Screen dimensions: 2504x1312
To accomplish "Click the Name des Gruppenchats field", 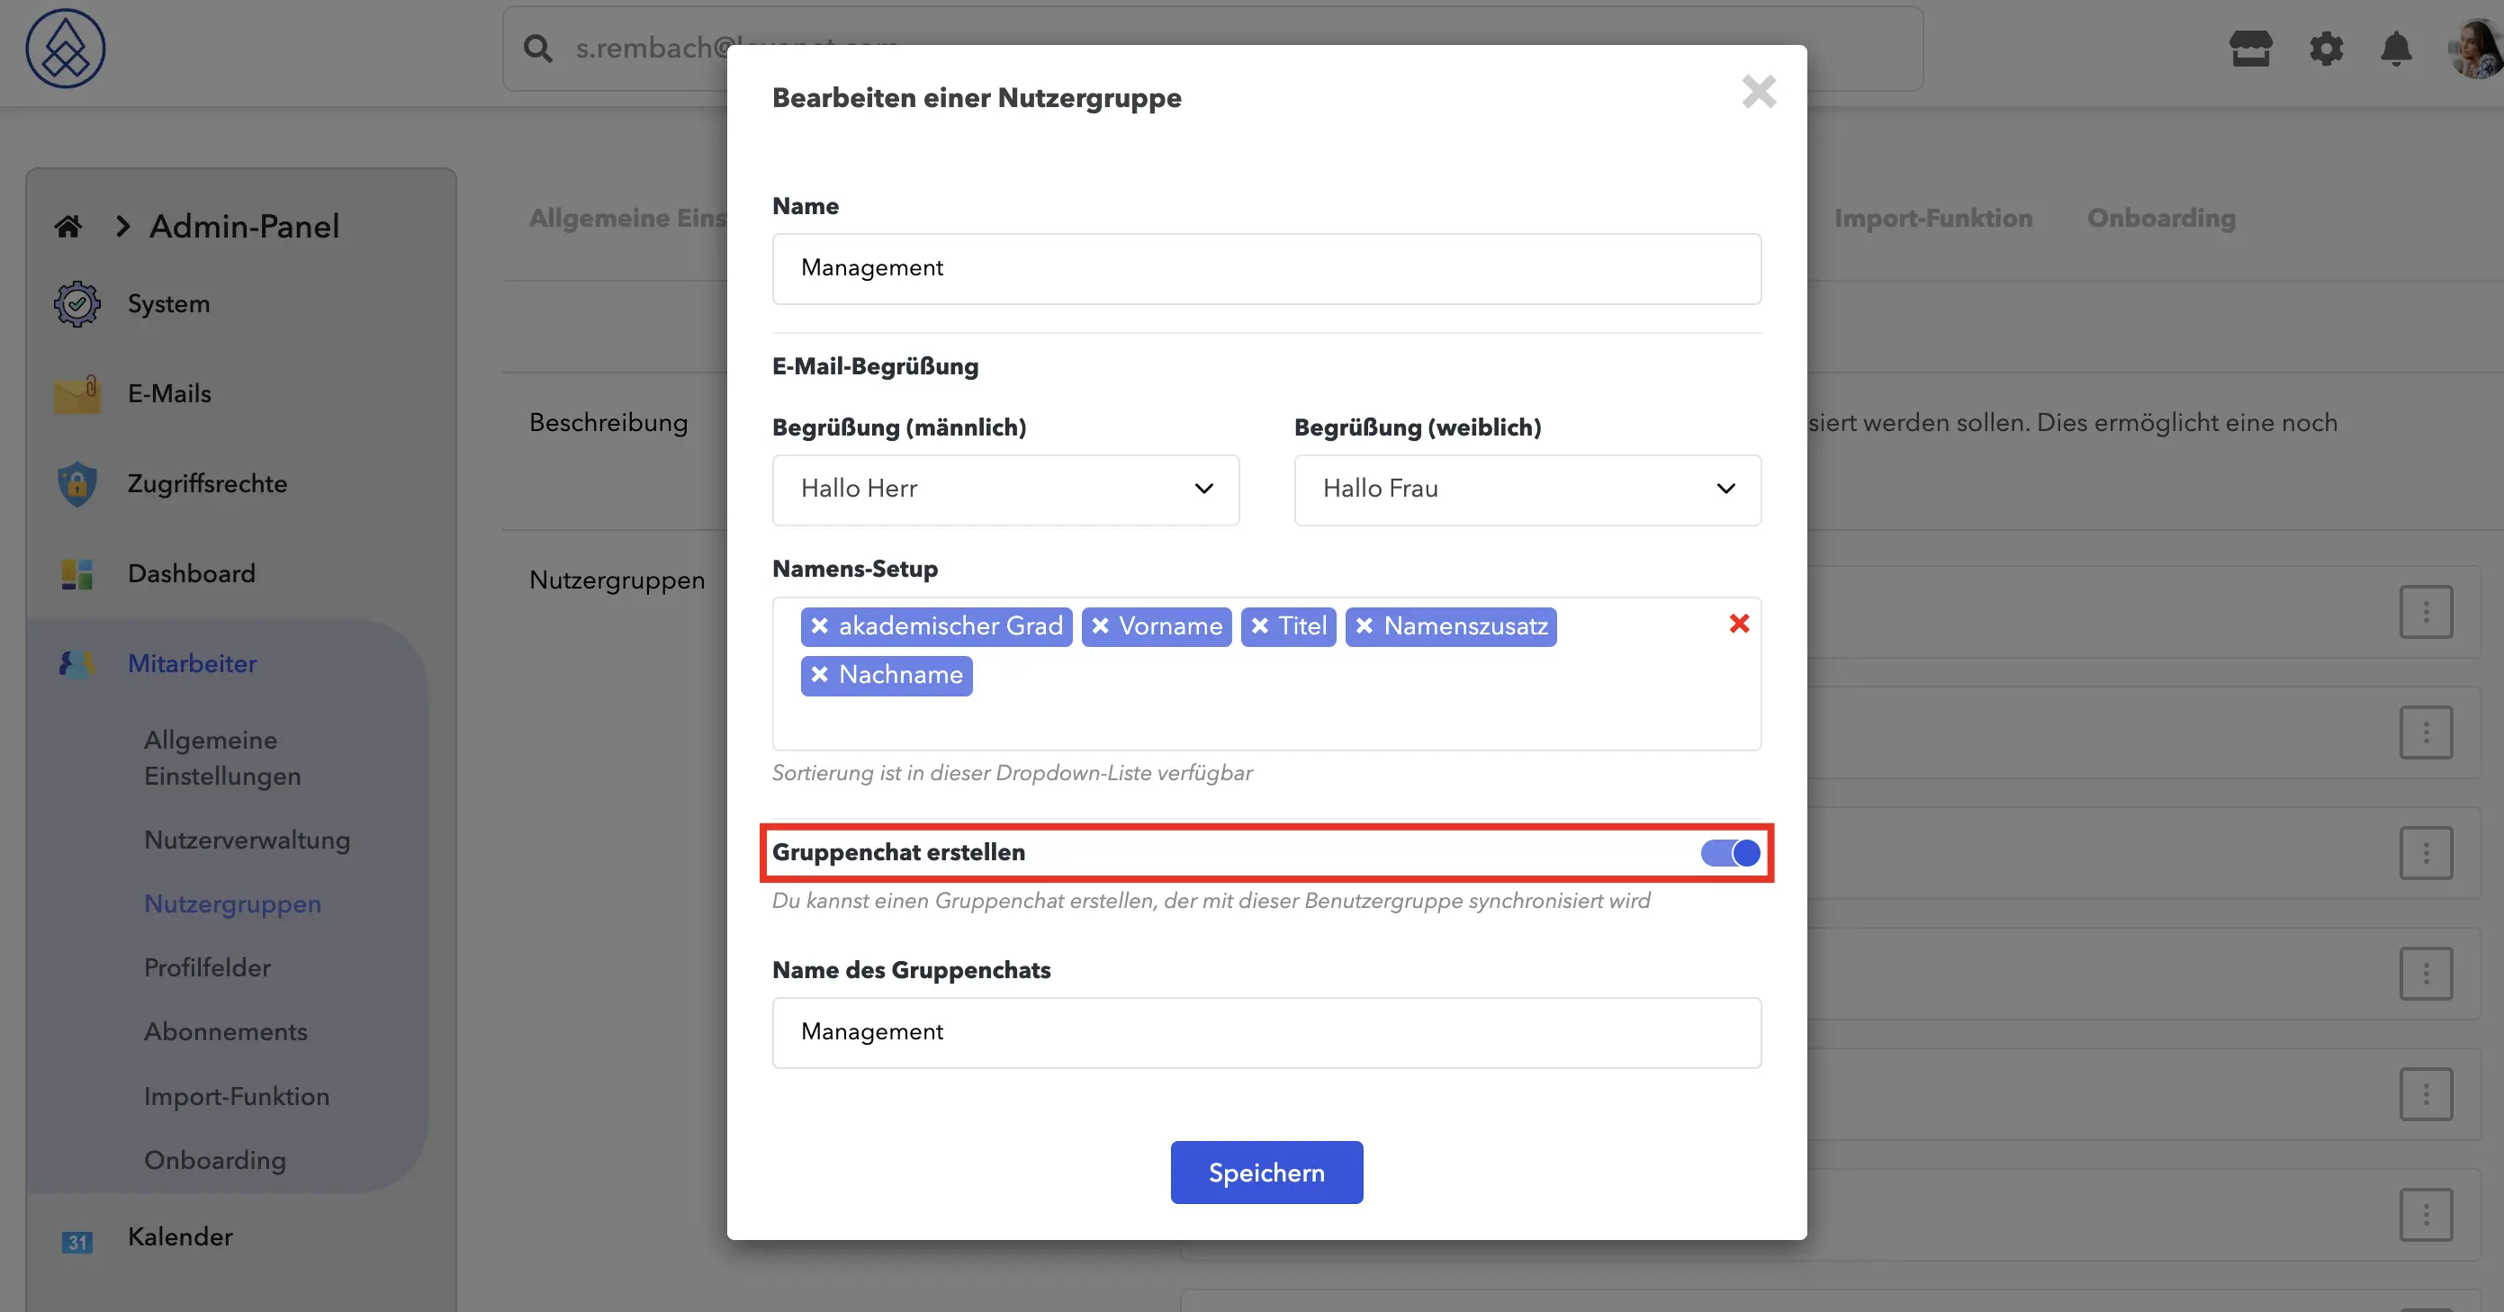I will point(1266,1032).
